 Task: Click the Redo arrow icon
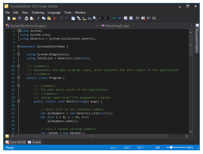tap(67, 18)
